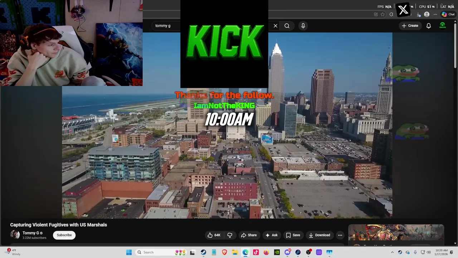Viewport: 458px width, 258px height.
Task: Open the NVIDIA app on taskbar
Action: (x=277, y=252)
